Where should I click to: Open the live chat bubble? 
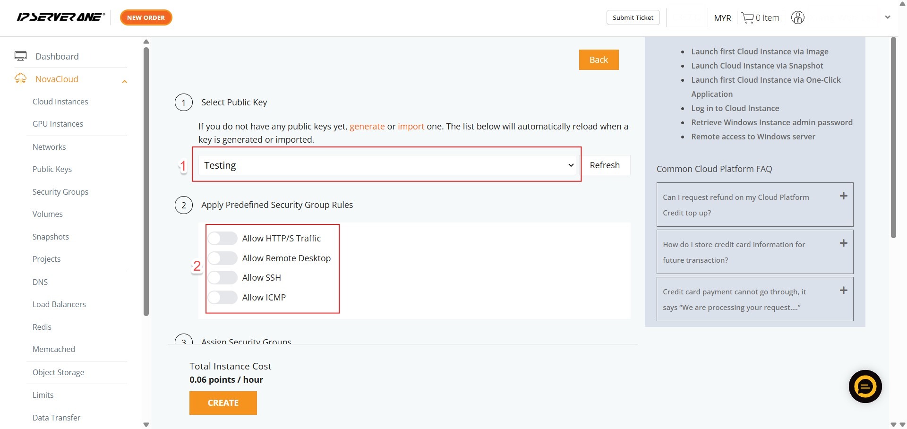click(x=865, y=386)
